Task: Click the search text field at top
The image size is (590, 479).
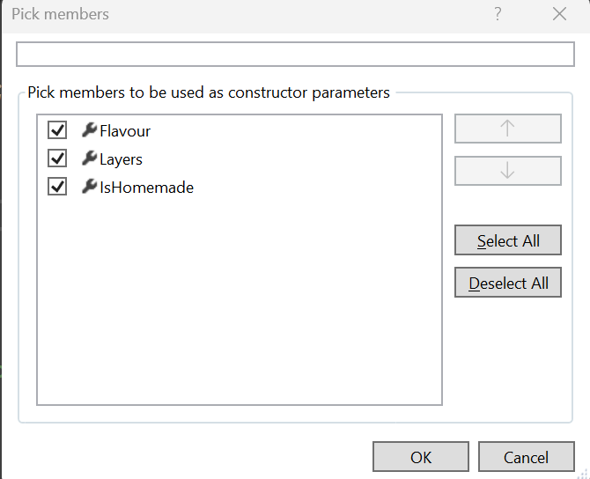Action: [x=295, y=54]
